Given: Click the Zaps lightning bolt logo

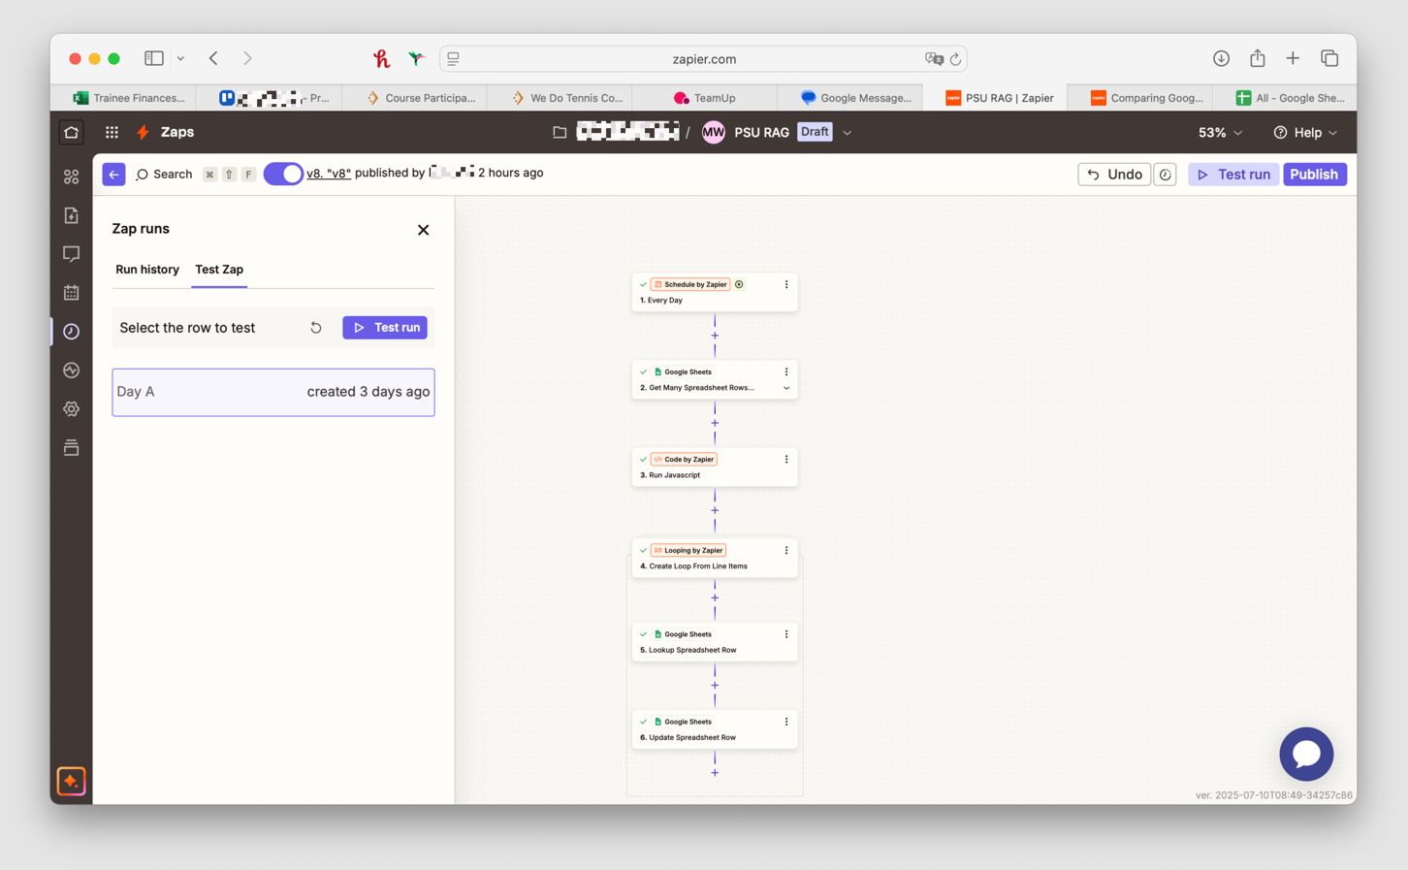Looking at the screenshot, I should (x=144, y=132).
